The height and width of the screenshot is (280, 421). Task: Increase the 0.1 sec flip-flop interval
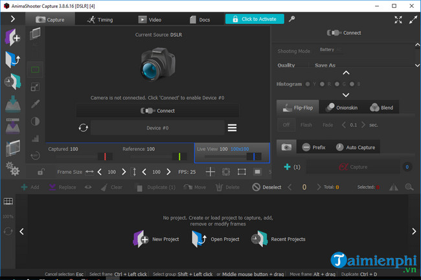pos(363,124)
